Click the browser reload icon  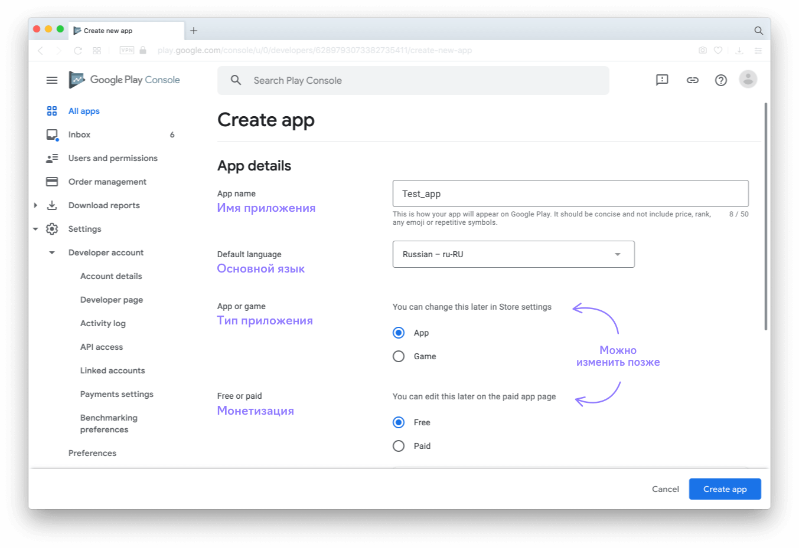point(78,51)
